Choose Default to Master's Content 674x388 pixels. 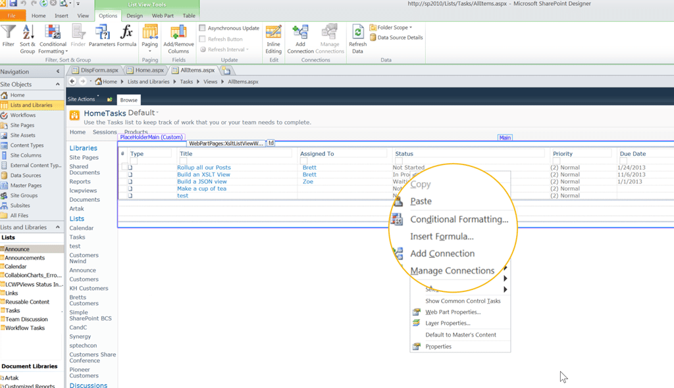tap(460, 335)
